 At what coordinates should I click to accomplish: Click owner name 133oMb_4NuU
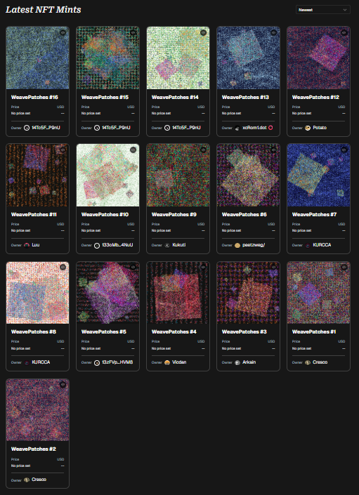coord(117,244)
